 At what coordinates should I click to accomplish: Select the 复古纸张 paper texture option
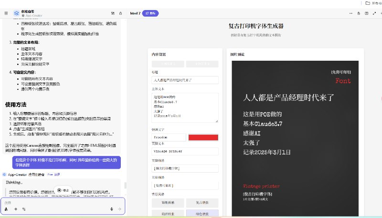pos(202,203)
